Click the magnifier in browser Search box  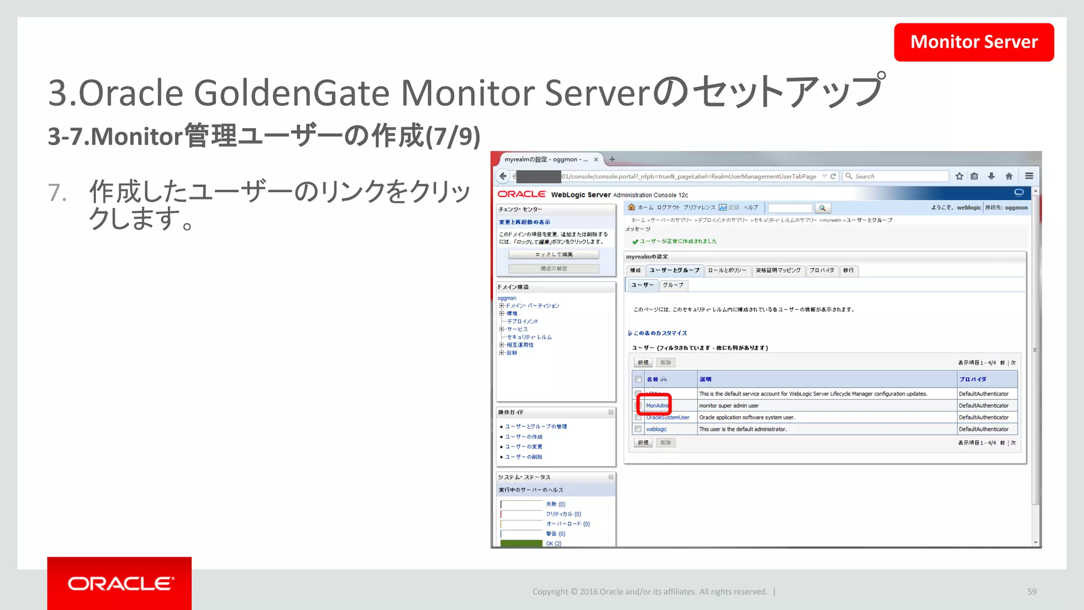[x=849, y=176]
